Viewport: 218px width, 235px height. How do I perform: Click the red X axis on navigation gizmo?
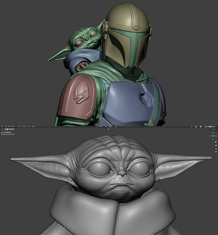point(216,136)
